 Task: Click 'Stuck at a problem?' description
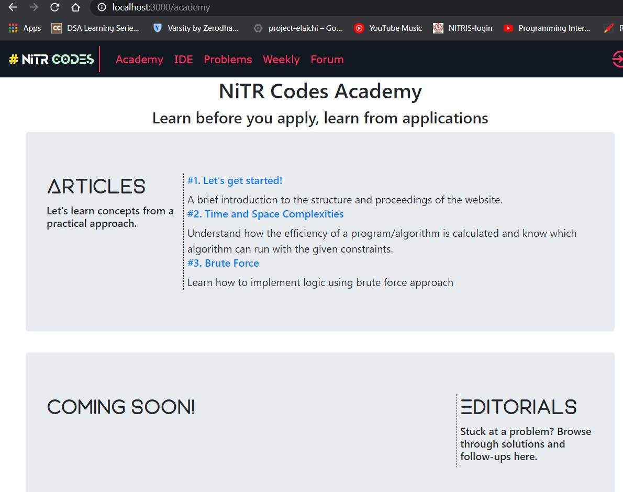tap(525, 444)
